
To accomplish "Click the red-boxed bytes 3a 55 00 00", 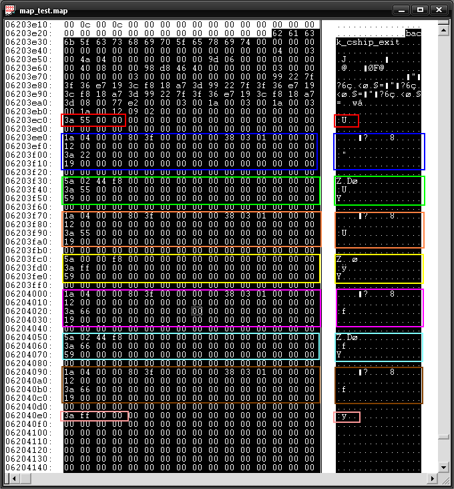I will [93, 120].
